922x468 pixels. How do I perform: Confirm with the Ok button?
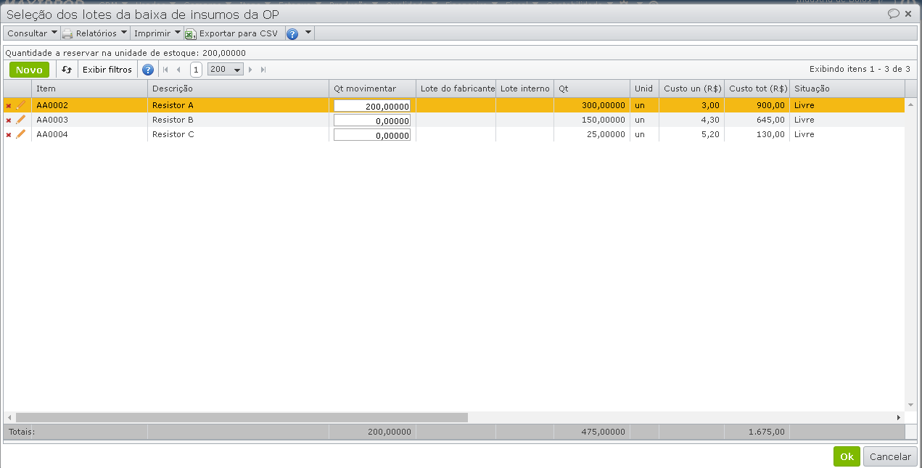(x=847, y=456)
